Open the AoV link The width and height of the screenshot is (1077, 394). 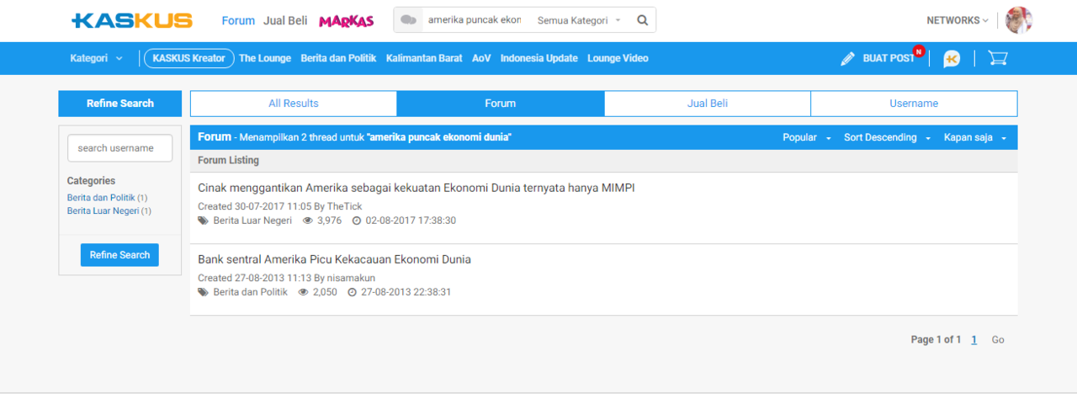pos(481,58)
